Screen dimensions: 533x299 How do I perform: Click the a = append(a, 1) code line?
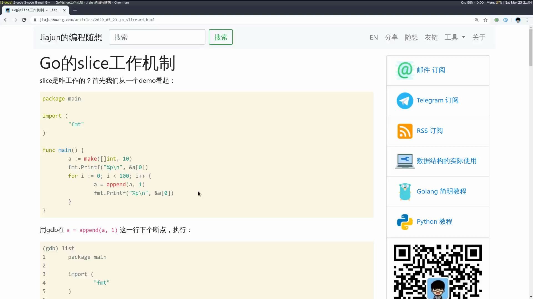click(x=119, y=185)
